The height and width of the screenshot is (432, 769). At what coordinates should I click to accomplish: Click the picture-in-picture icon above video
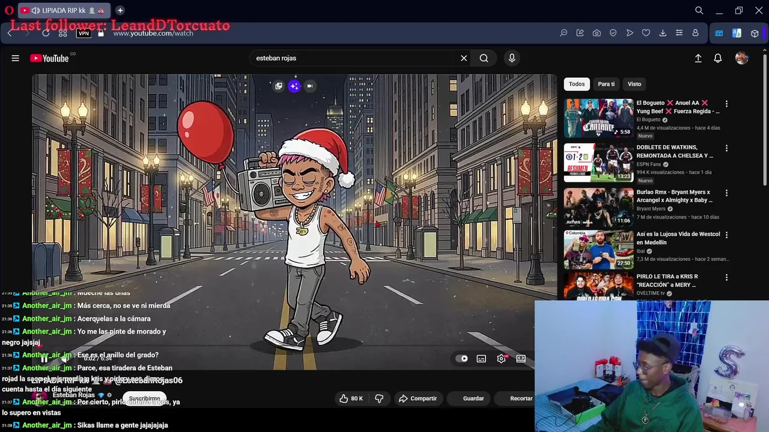[279, 86]
